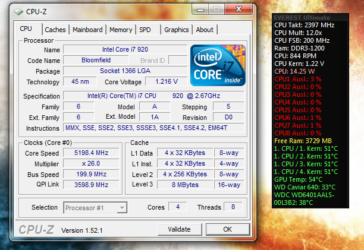Click the Multiplier value x 26.0
Viewport: 364px width, 250px height.
click(91, 163)
